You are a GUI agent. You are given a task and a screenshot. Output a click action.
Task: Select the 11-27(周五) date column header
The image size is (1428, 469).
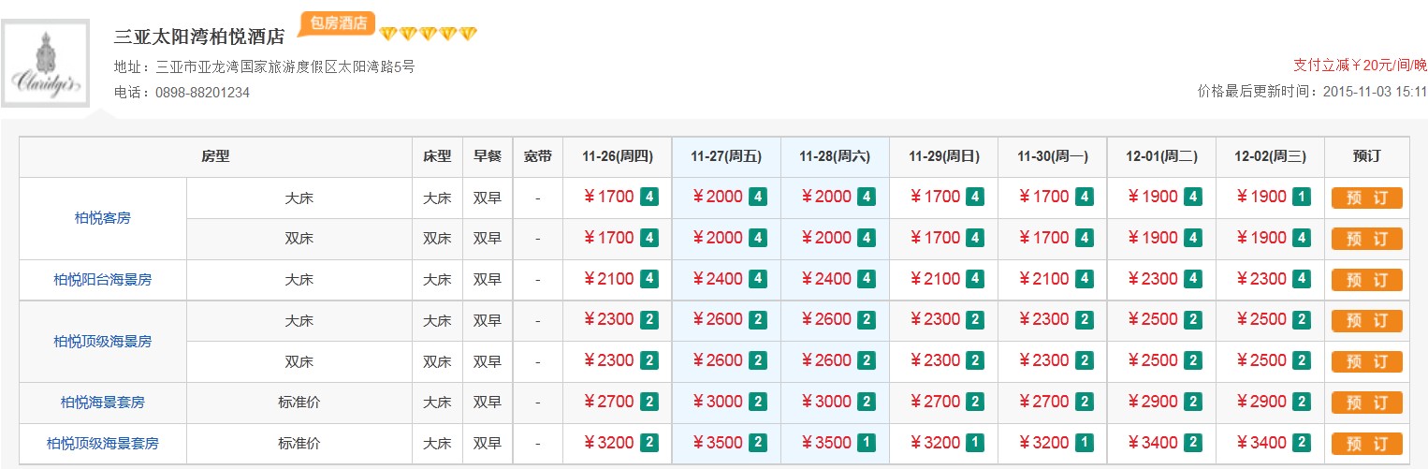[x=725, y=157]
